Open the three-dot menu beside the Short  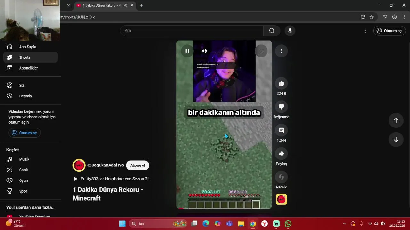[x=281, y=51]
